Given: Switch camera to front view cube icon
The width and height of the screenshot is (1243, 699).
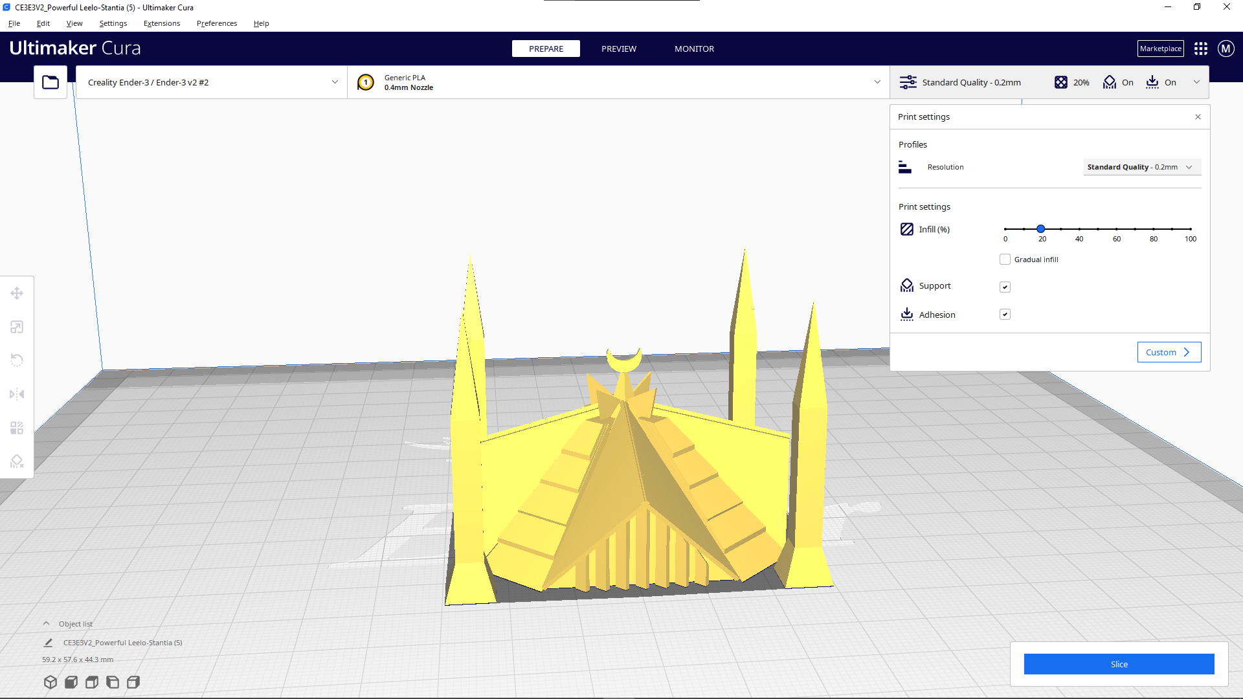Looking at the screenshot, I should [71, 682].
